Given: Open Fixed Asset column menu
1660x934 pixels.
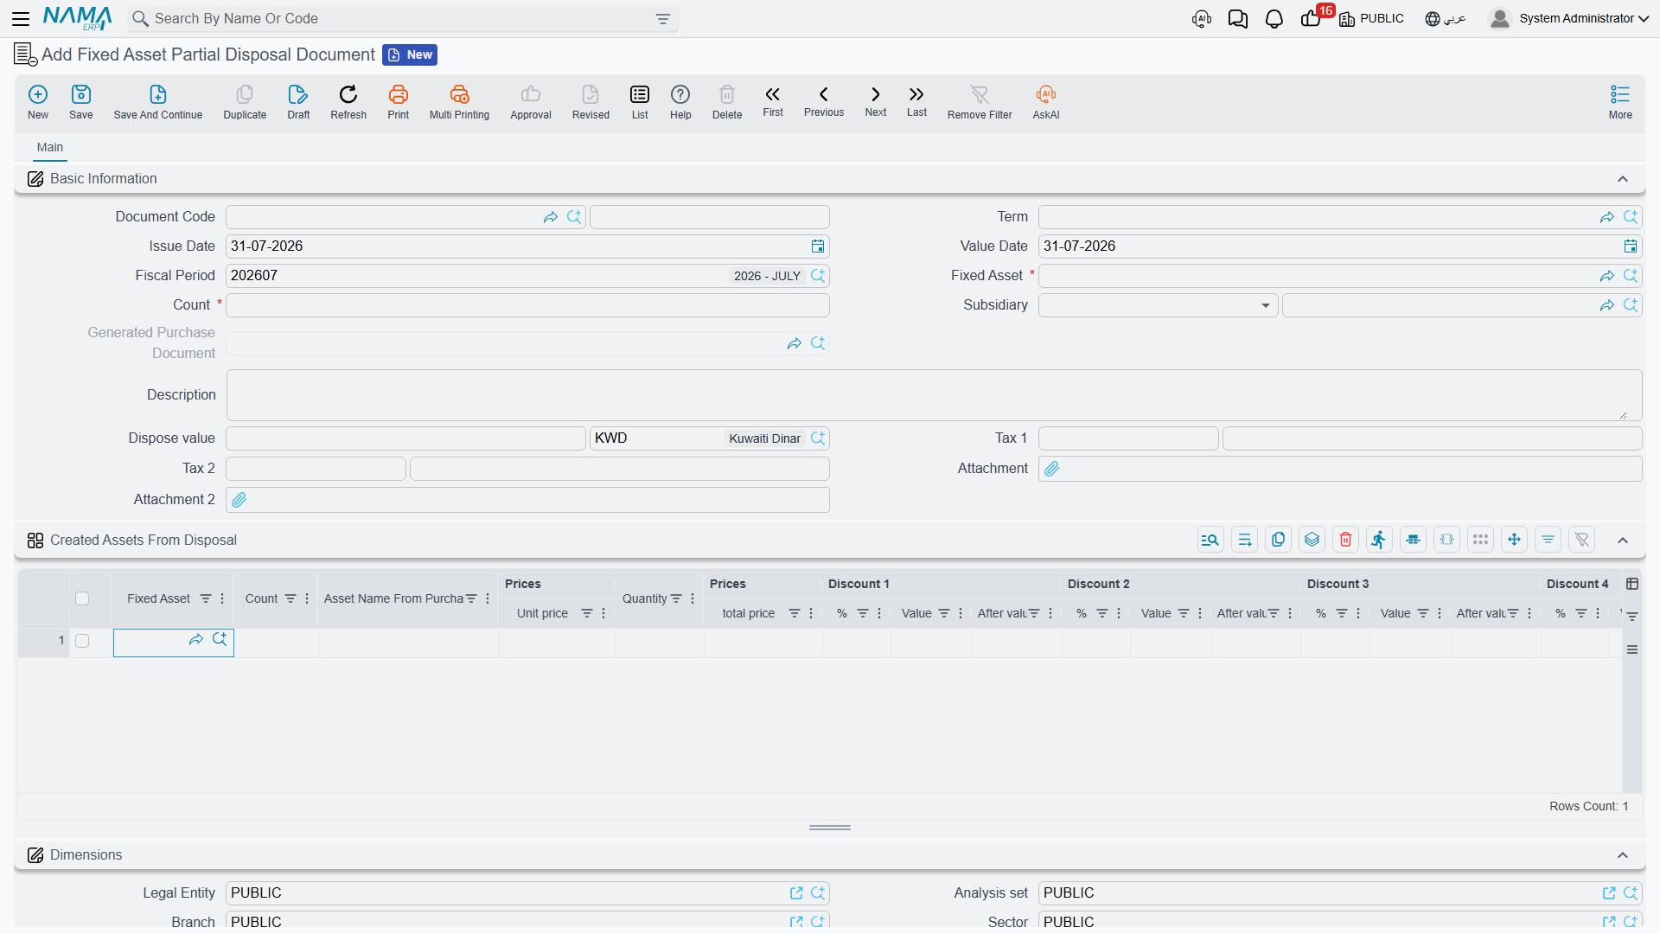Looking at the screenshot, I should point(222,598).
